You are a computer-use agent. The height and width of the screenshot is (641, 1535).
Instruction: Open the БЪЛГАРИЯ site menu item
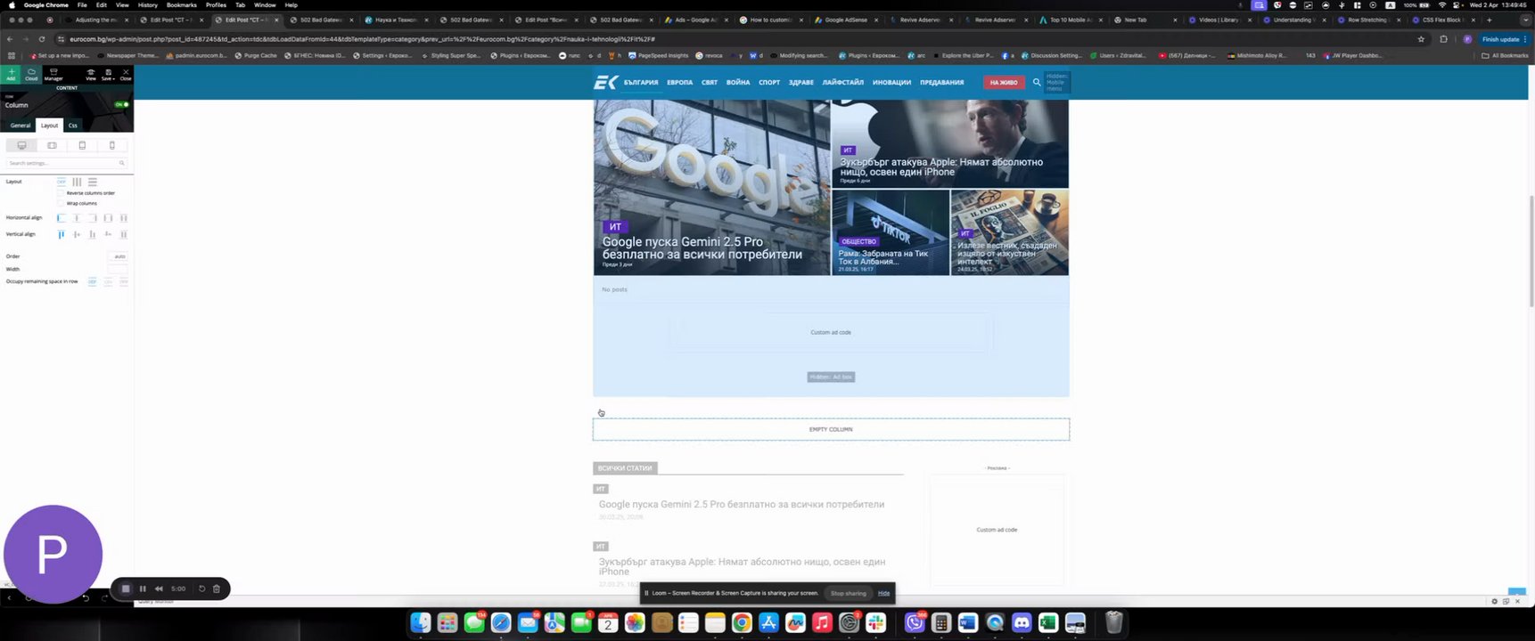pyautogui.click(x=641, y=83)
